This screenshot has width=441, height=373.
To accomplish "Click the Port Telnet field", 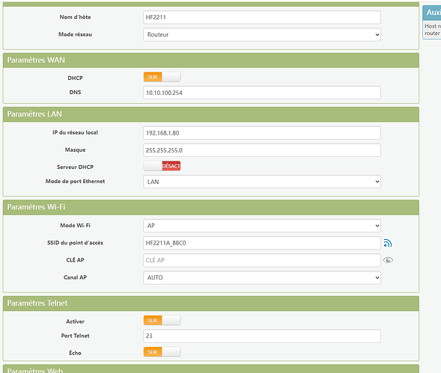I will [262, 336].
